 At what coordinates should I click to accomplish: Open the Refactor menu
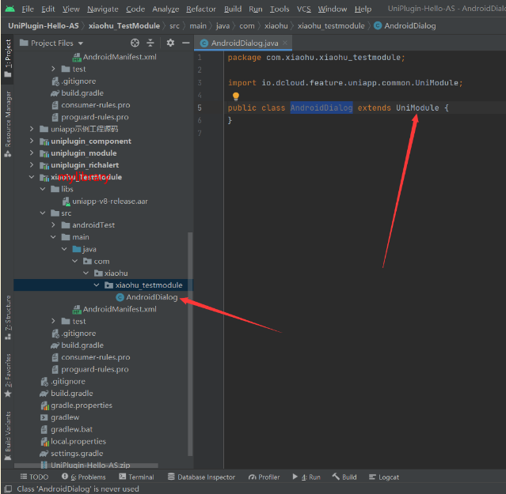(x=200, y=9)
